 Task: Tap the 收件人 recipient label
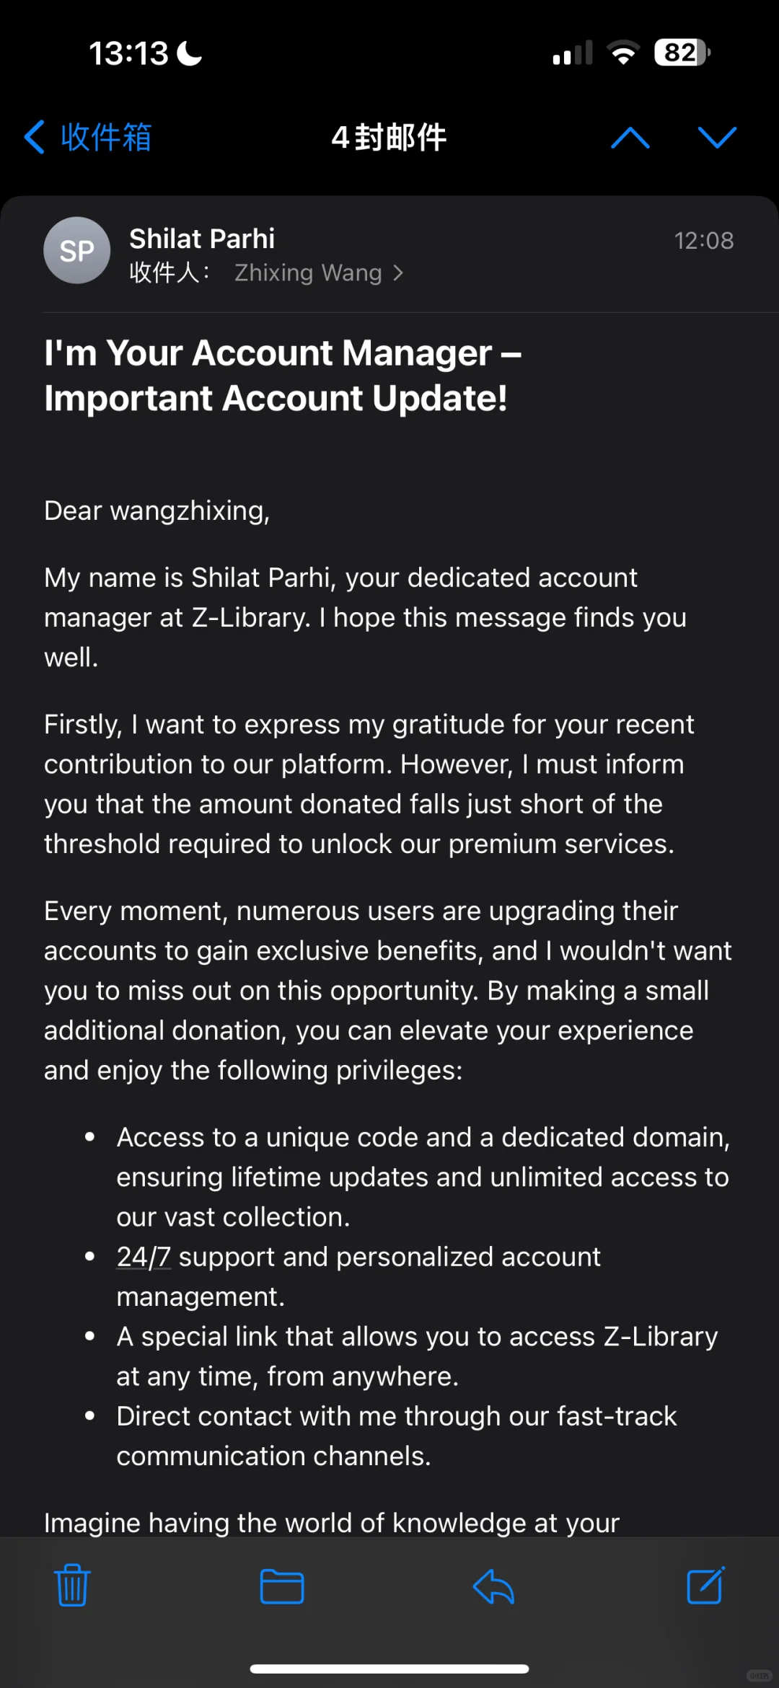coord(169,273)
